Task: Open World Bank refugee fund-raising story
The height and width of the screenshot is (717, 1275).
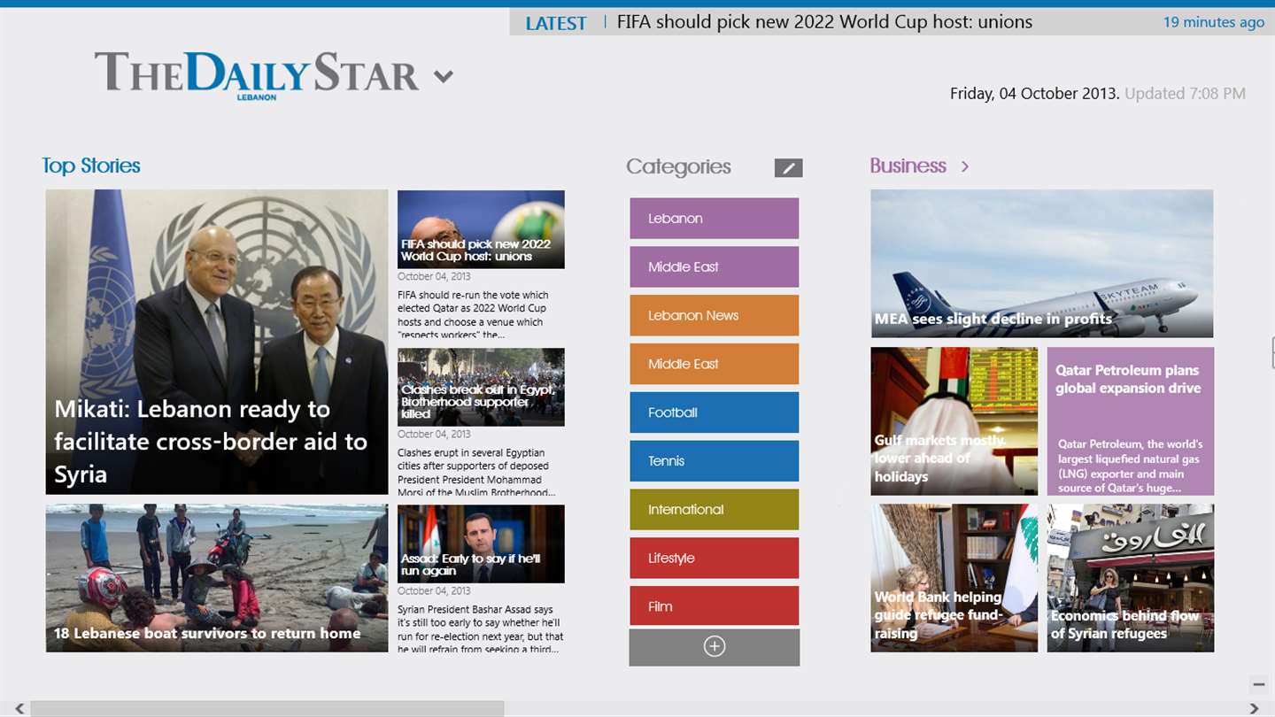Action: point(954,578)
